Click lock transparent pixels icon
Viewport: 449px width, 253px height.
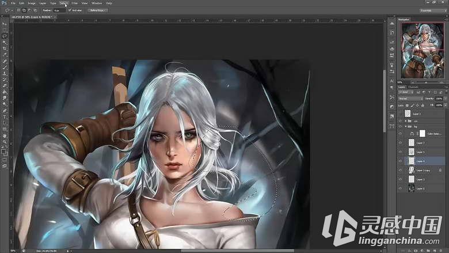coord(407,105)
